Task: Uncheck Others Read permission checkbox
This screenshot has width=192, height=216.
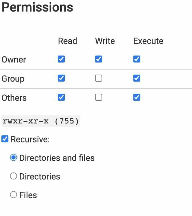Action: click(x=61, y=97)
